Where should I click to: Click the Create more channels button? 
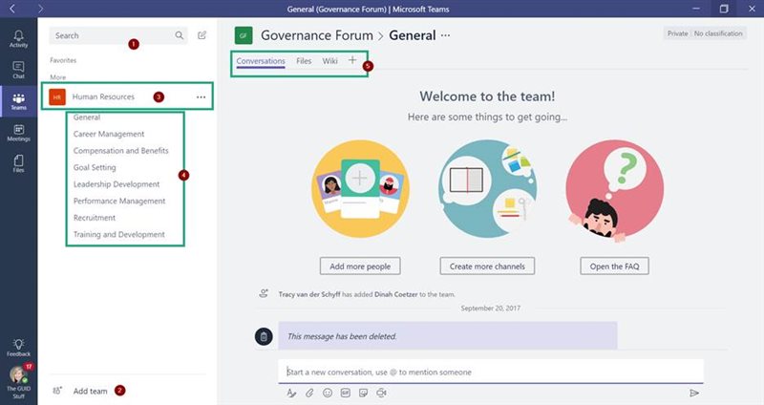[487, 266]
